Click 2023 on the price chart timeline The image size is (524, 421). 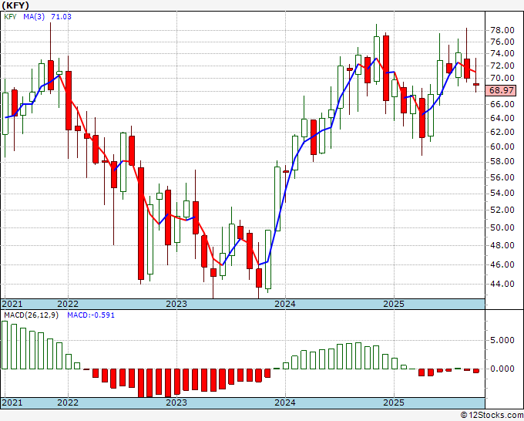pos(176,304)
